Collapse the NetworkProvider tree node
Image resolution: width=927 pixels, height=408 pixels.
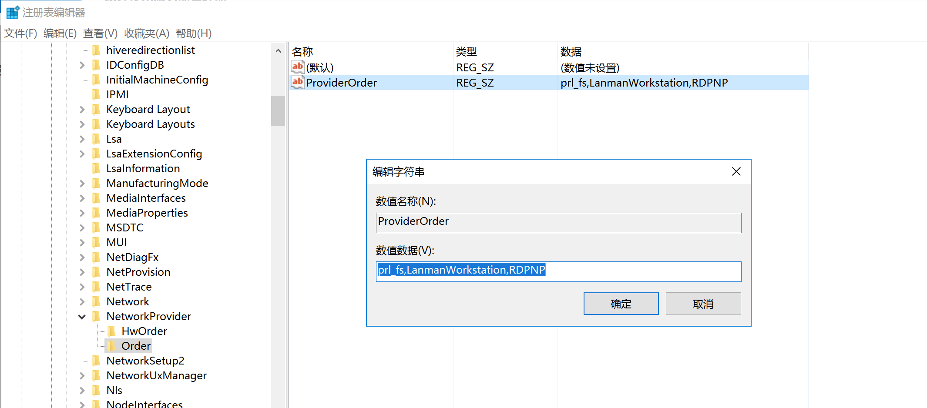tap(82, 317)
